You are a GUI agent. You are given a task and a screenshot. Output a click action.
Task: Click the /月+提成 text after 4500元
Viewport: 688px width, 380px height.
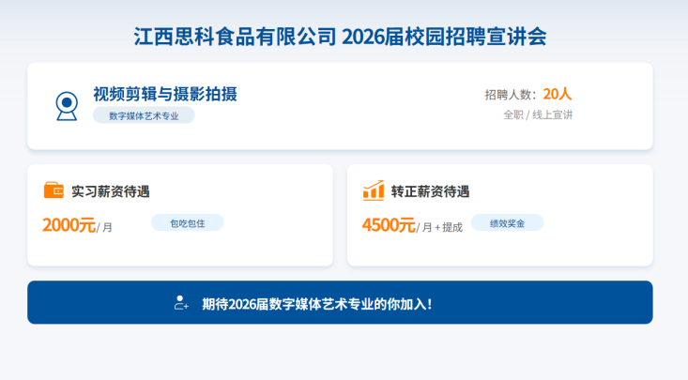pos(440,227)
